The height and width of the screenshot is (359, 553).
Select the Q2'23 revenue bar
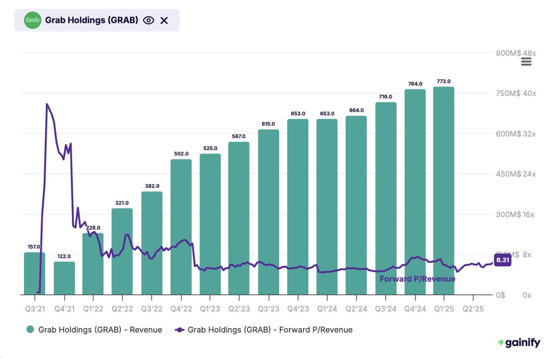coord(239,218)
